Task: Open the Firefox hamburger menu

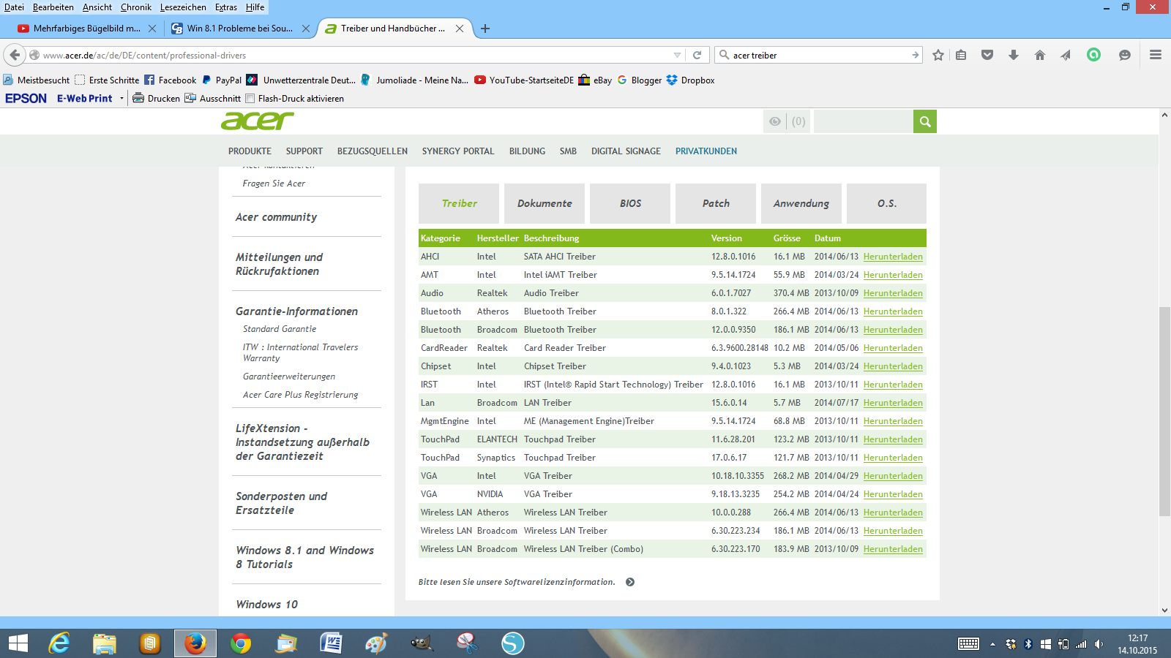Action: pyautogui.click(x=1156, y=55)
